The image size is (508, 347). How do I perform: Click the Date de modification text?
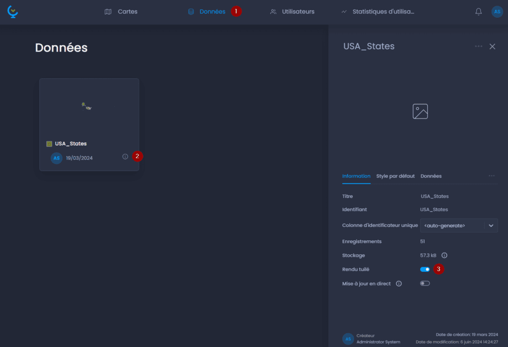(457, 342)
